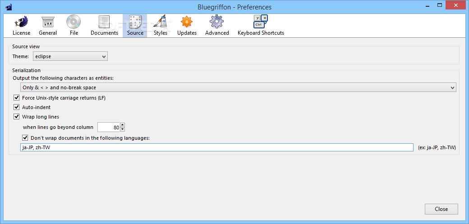Maximize the Preferences window

(440, 5)
